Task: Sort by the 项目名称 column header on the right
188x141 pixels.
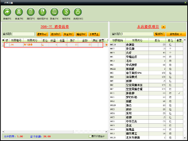Action: 137,40
